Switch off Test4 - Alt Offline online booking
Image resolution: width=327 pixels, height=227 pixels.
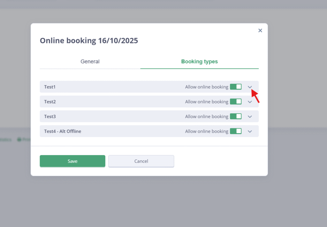(236, 131)
